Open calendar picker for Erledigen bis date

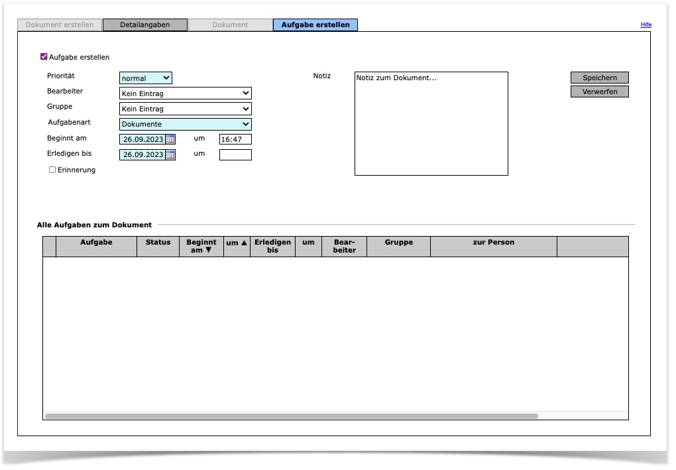(x=170, y=154)
